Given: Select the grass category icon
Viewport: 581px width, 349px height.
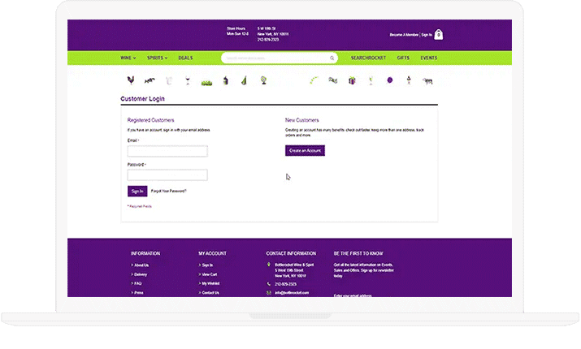Looking at the screenshot, I should point(206,81).
